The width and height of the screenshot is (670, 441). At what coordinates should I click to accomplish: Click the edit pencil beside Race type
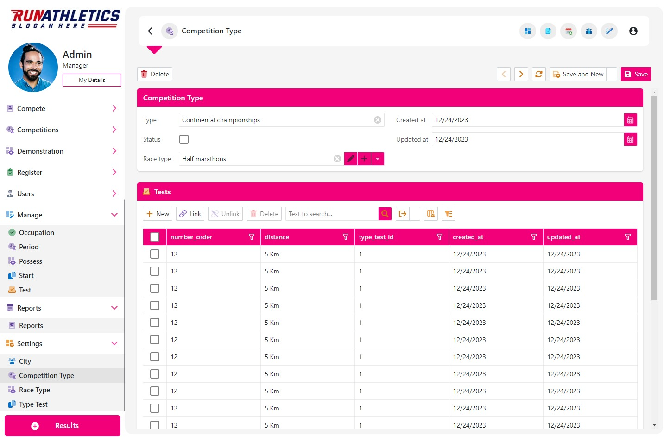tap(350, 158)
